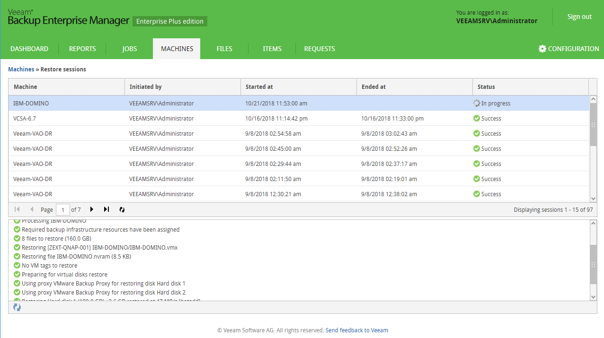
Task: Click sessions grid scrollbar down arrow
Action: (x=593, y=199)
